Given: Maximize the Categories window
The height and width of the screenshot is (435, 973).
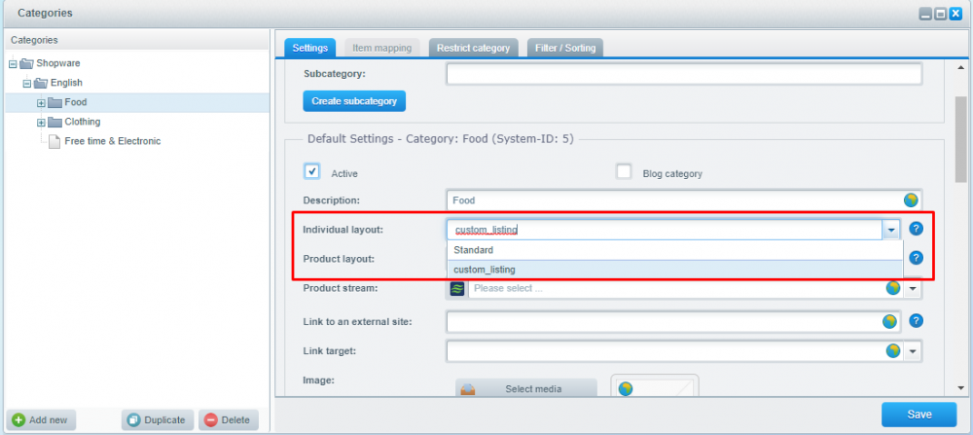Looking at the screenshot, I should pos(941,13).
